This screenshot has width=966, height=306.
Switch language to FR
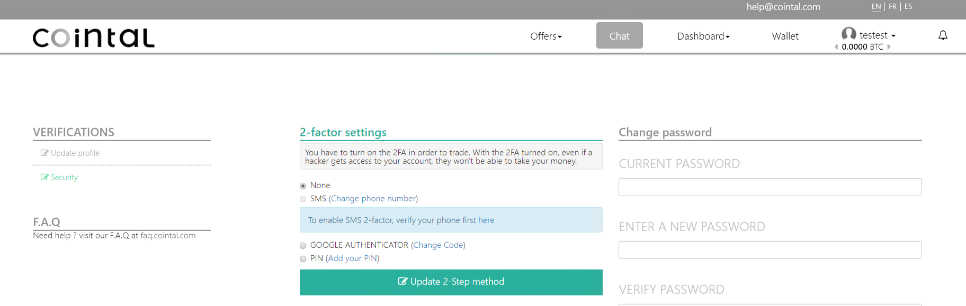tap(892, 6)
